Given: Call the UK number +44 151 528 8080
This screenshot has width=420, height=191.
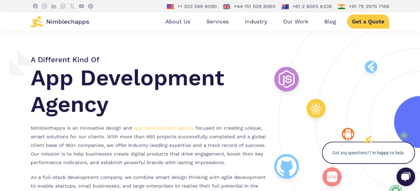Looking at the screenshot, I should [x=254, y=7].
